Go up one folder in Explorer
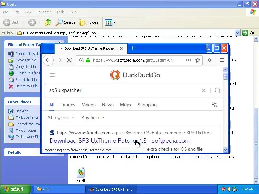This screenshot has height=194, width=259. [x=48, y=22]
